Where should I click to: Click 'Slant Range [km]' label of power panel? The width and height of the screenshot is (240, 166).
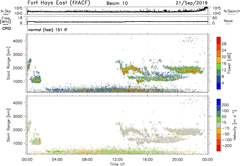click(x=8, y=63)
